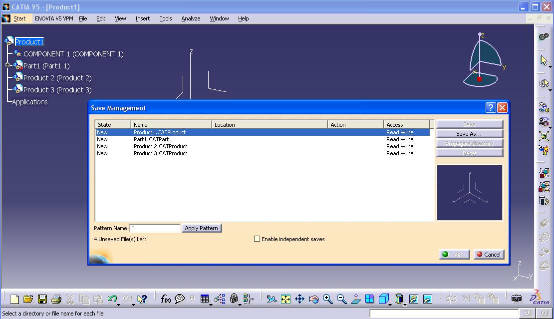Select Product1 in the specification tree
This screenshot has height=319, width=554.
click(29, 42)
